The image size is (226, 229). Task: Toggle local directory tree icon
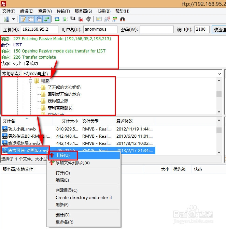pos(31,19)
